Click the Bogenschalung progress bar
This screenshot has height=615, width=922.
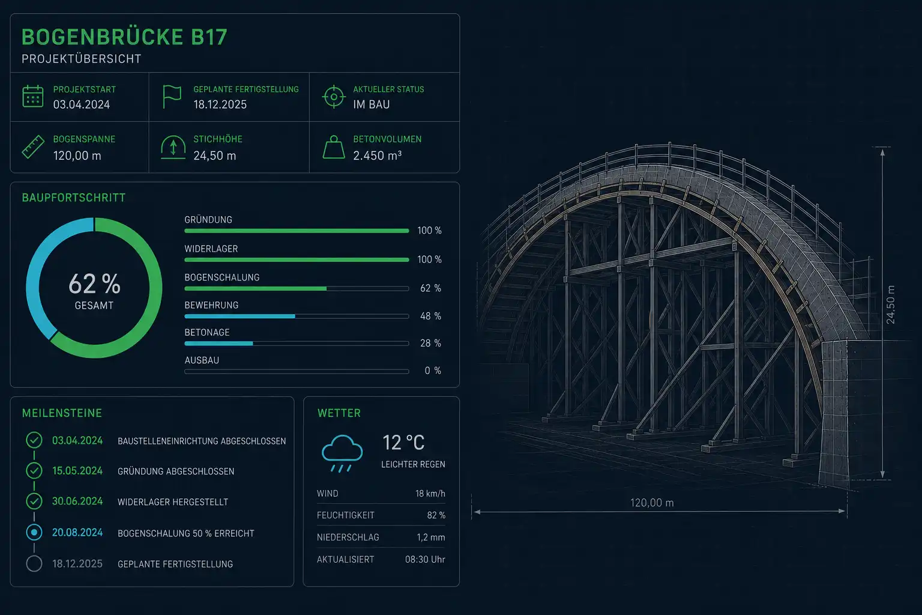point(297,288)
